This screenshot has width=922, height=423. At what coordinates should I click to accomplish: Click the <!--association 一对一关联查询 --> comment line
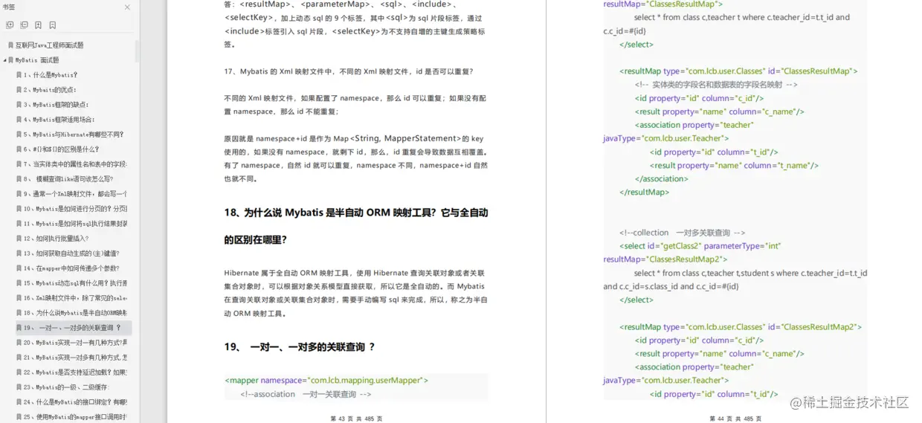306,394
